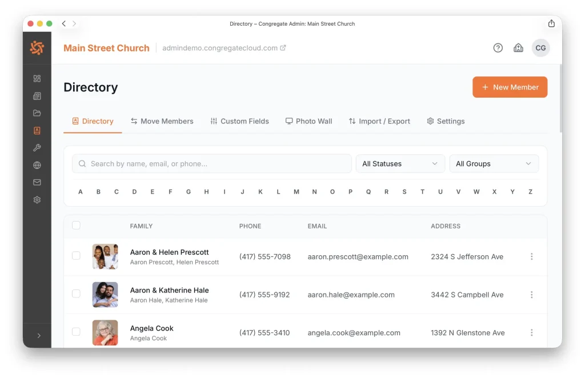This screenshot has width=585, height=378.
Task: Click the aaron.hale@example.com email
Action: 351,295
